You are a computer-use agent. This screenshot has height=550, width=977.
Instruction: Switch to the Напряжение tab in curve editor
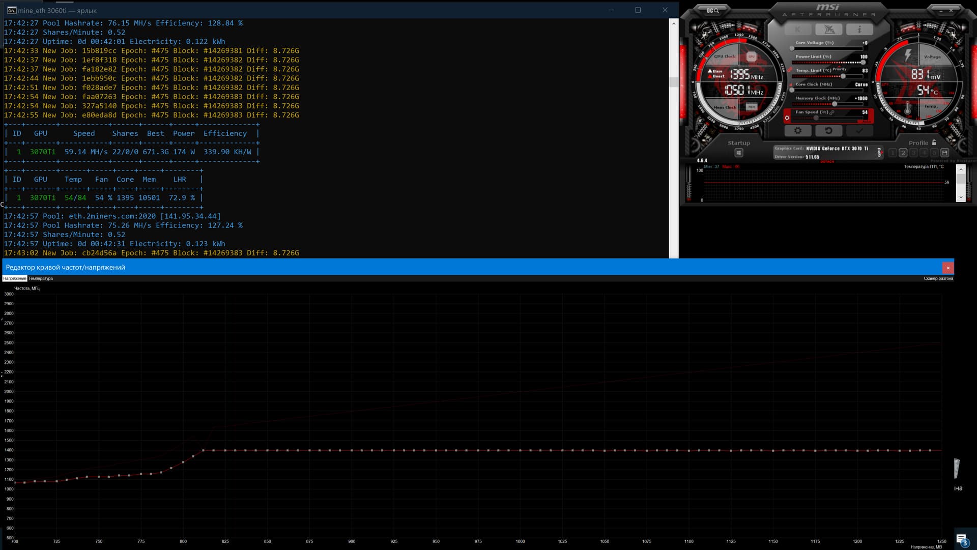point(14,278)
